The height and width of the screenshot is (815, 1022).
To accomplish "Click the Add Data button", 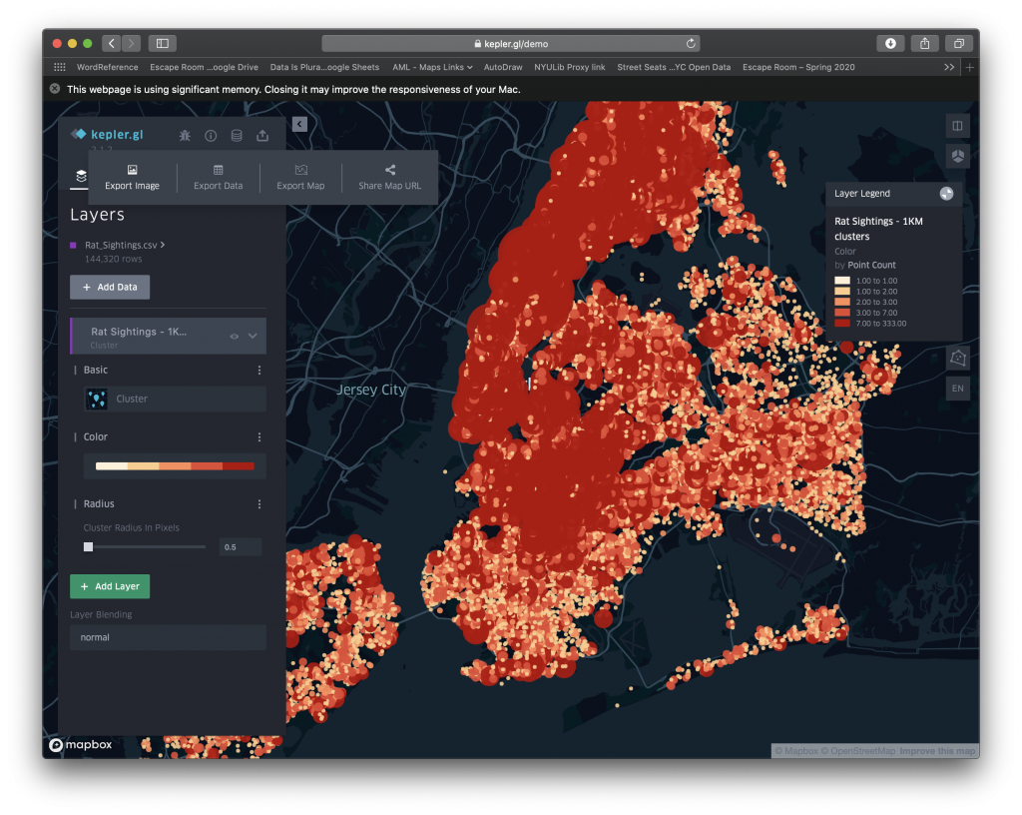I will pos(109,287).
